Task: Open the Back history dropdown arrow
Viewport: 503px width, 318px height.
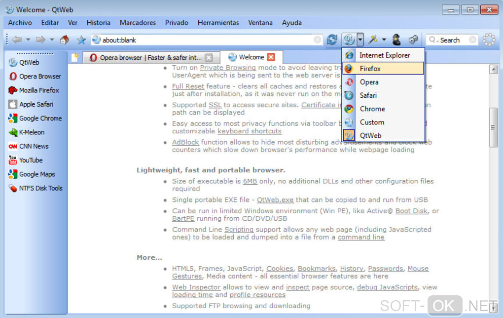Action: coord(28,40)
